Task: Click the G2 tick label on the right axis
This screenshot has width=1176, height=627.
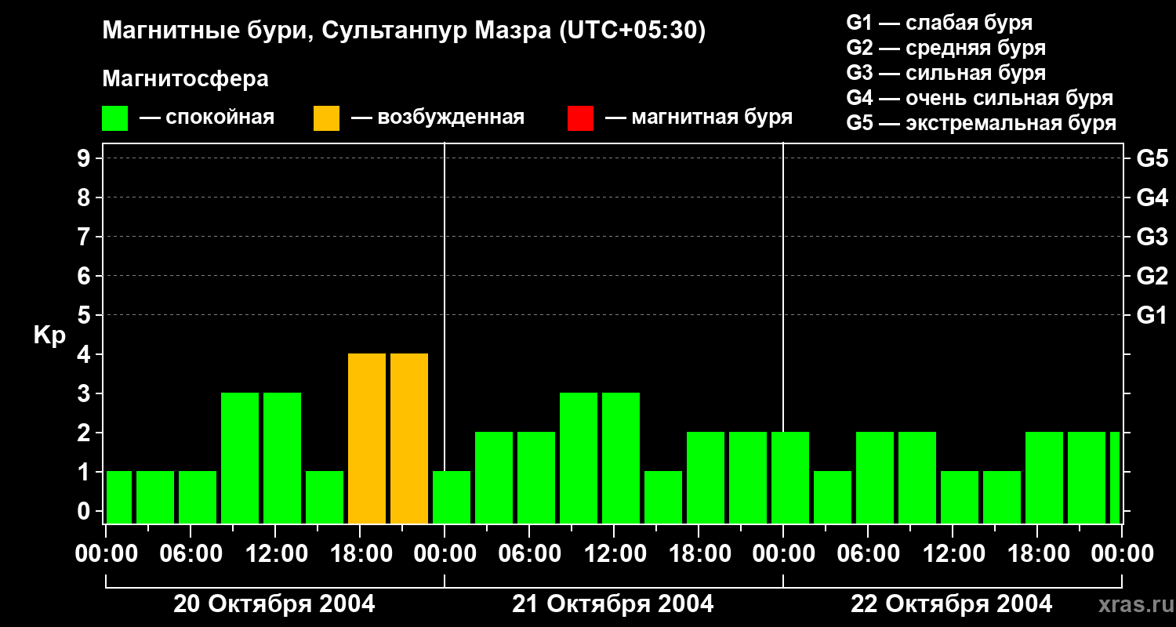Action: (1152, 276)
